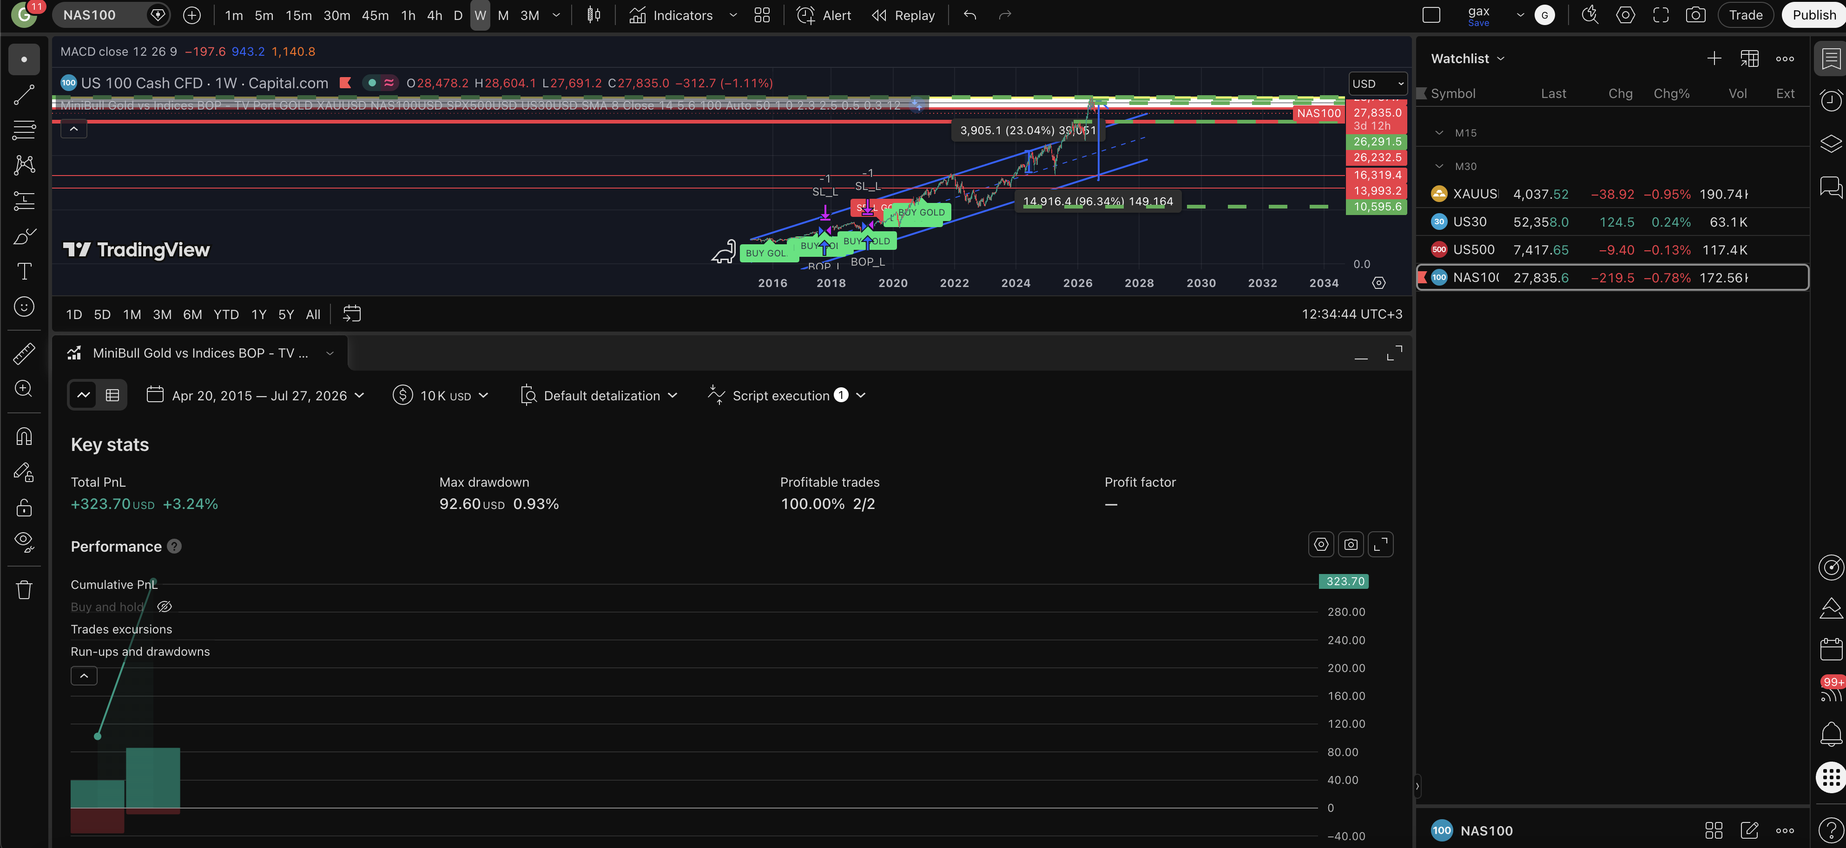The height and width of the screenshot is (848, 1846).
Task: Select the text annotation tool
Action: coord(24,272)
